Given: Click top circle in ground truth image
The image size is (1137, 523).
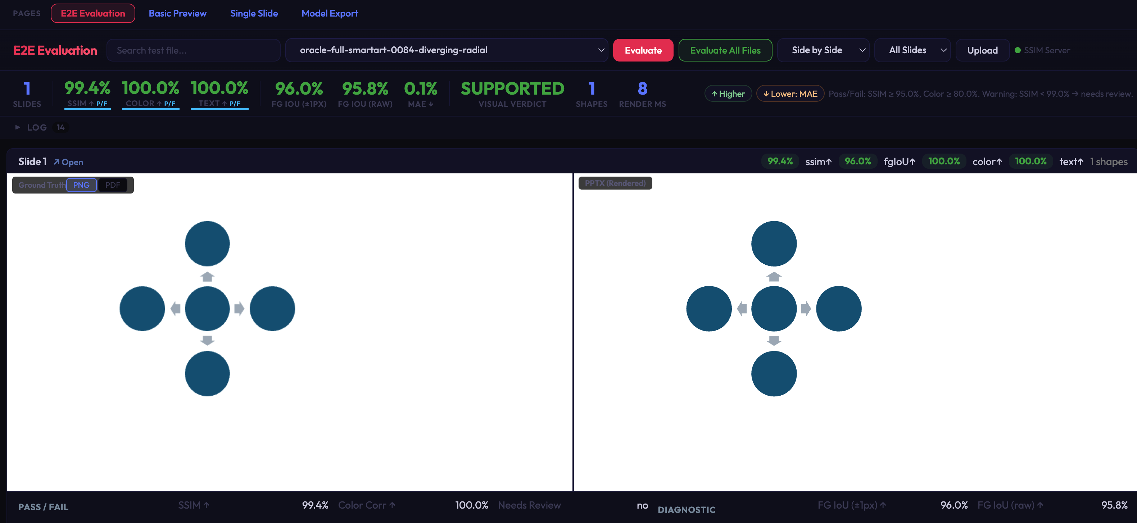Looking at the screenshot, I should tap(207, 244).
